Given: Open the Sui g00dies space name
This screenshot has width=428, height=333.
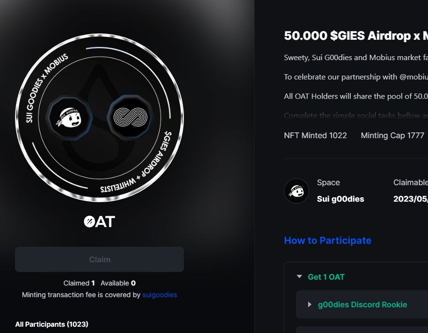Looking at the screenshot, I should click(340, 199).
